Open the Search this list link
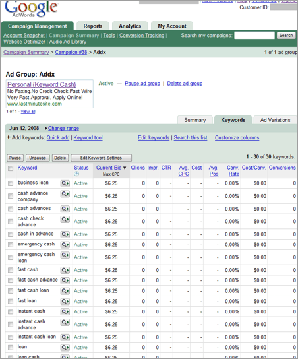The image size is (298, 359). pos(191,138)
